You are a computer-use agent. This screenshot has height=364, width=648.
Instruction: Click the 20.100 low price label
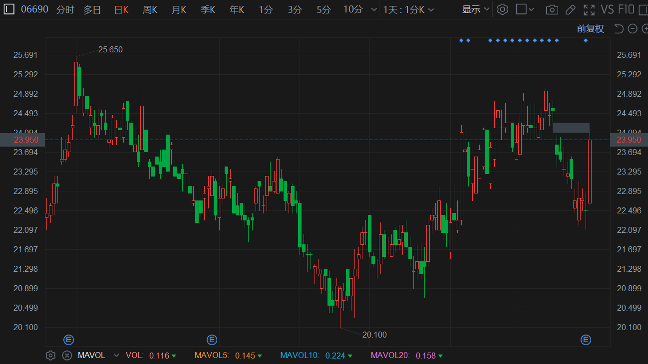click(x=374, y=335)
